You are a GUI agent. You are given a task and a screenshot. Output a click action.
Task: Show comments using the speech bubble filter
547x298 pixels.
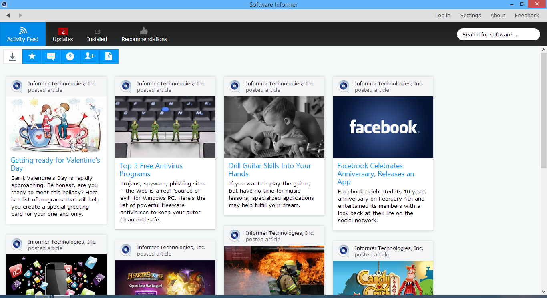pyautogui.click(x=51, y=56)
